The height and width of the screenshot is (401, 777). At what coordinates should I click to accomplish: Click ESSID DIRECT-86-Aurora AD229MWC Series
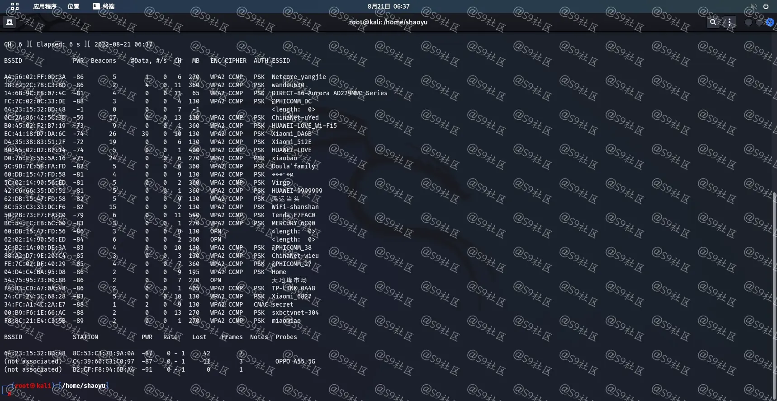329,93
